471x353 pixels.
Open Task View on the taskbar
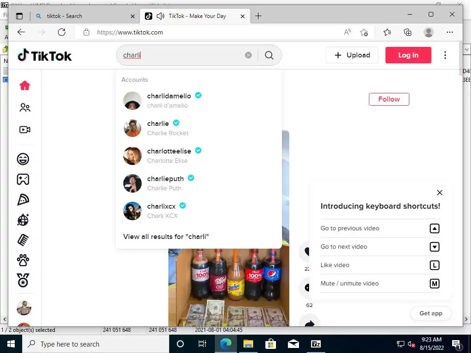pos(202,344)
